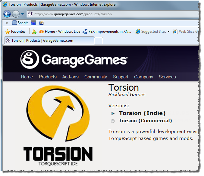204x176 pixels.
Task: Click the Internet Explorer title bar icon
Action: click(x=5, y=5)
